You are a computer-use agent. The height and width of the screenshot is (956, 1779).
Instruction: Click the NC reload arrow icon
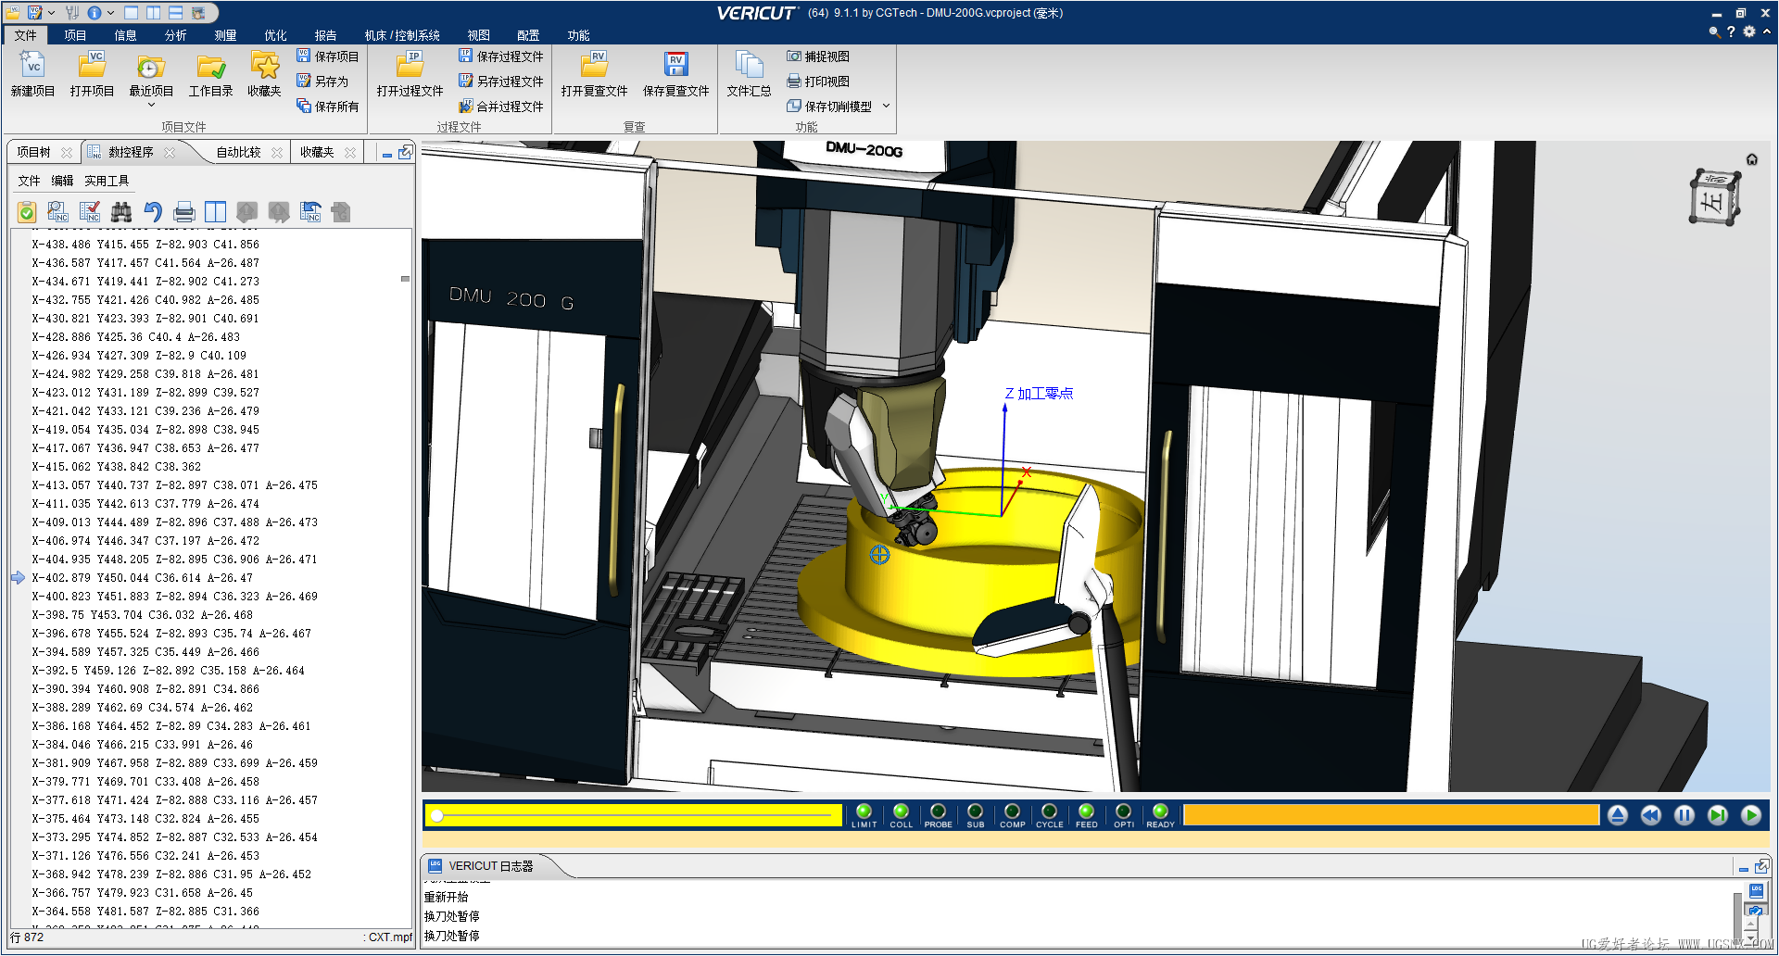[x=310, y=212]
